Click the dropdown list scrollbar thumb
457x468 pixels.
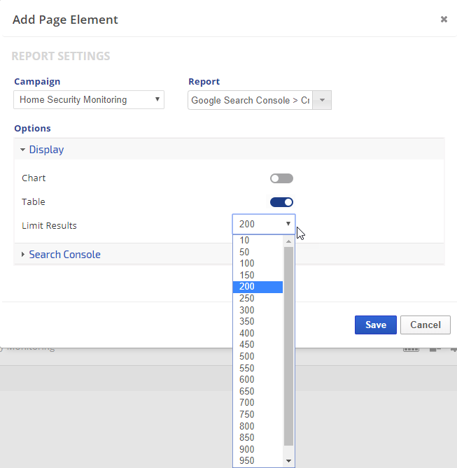click(288, 343)
